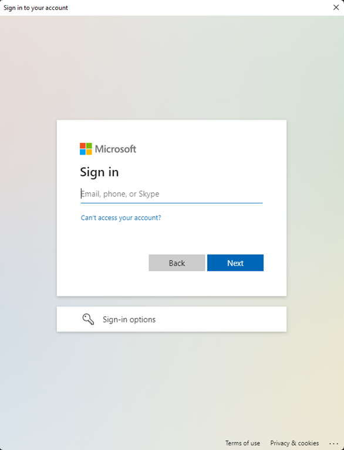Focus the Email, phone, or Skype field
The image size is (344, 450).
(171, 194)
